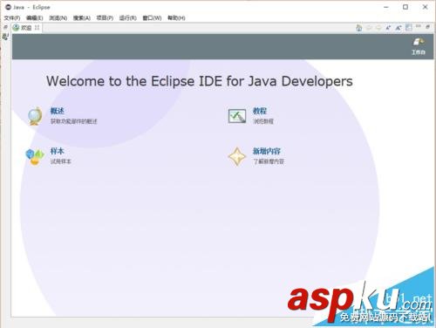Viewport: 436px width, 328px height.
Task: Click the What's New star icon
Action: [237, 156]
